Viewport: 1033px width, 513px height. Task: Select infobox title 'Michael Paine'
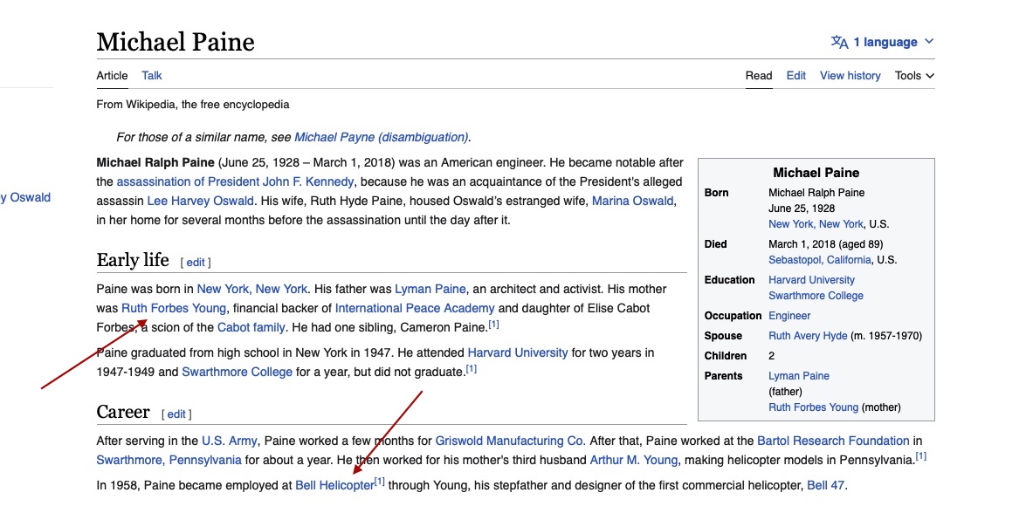point(816,174)
